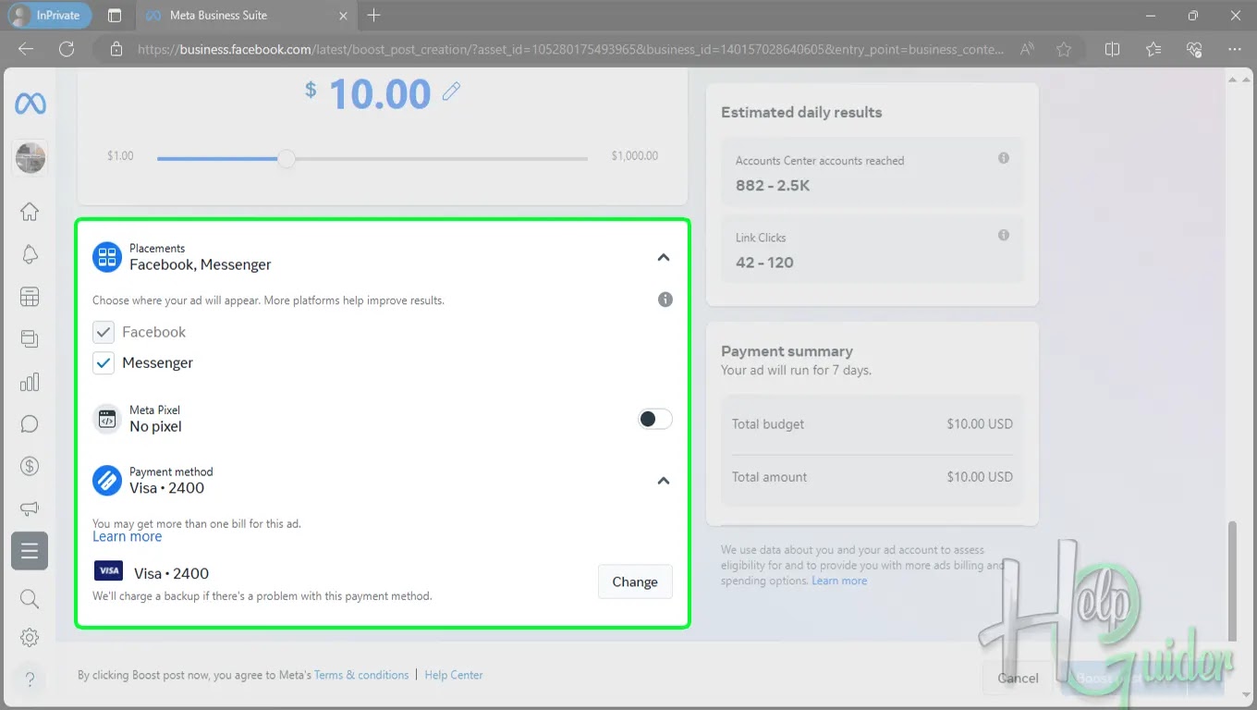Click the Payment method card icon
Viewport: 1257px width, 710px height.
point(107,480)
